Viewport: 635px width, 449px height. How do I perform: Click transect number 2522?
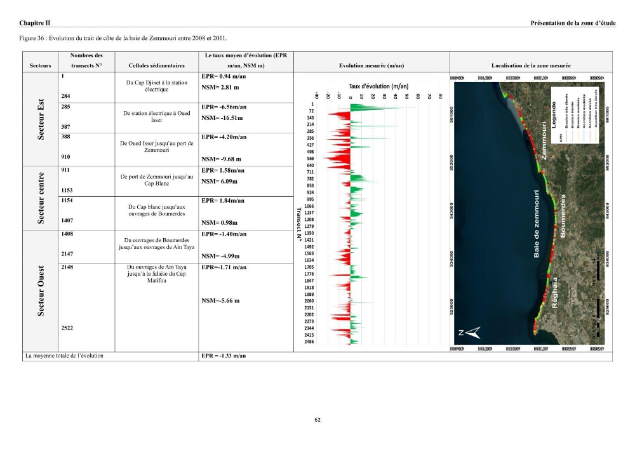click(67, 328)
